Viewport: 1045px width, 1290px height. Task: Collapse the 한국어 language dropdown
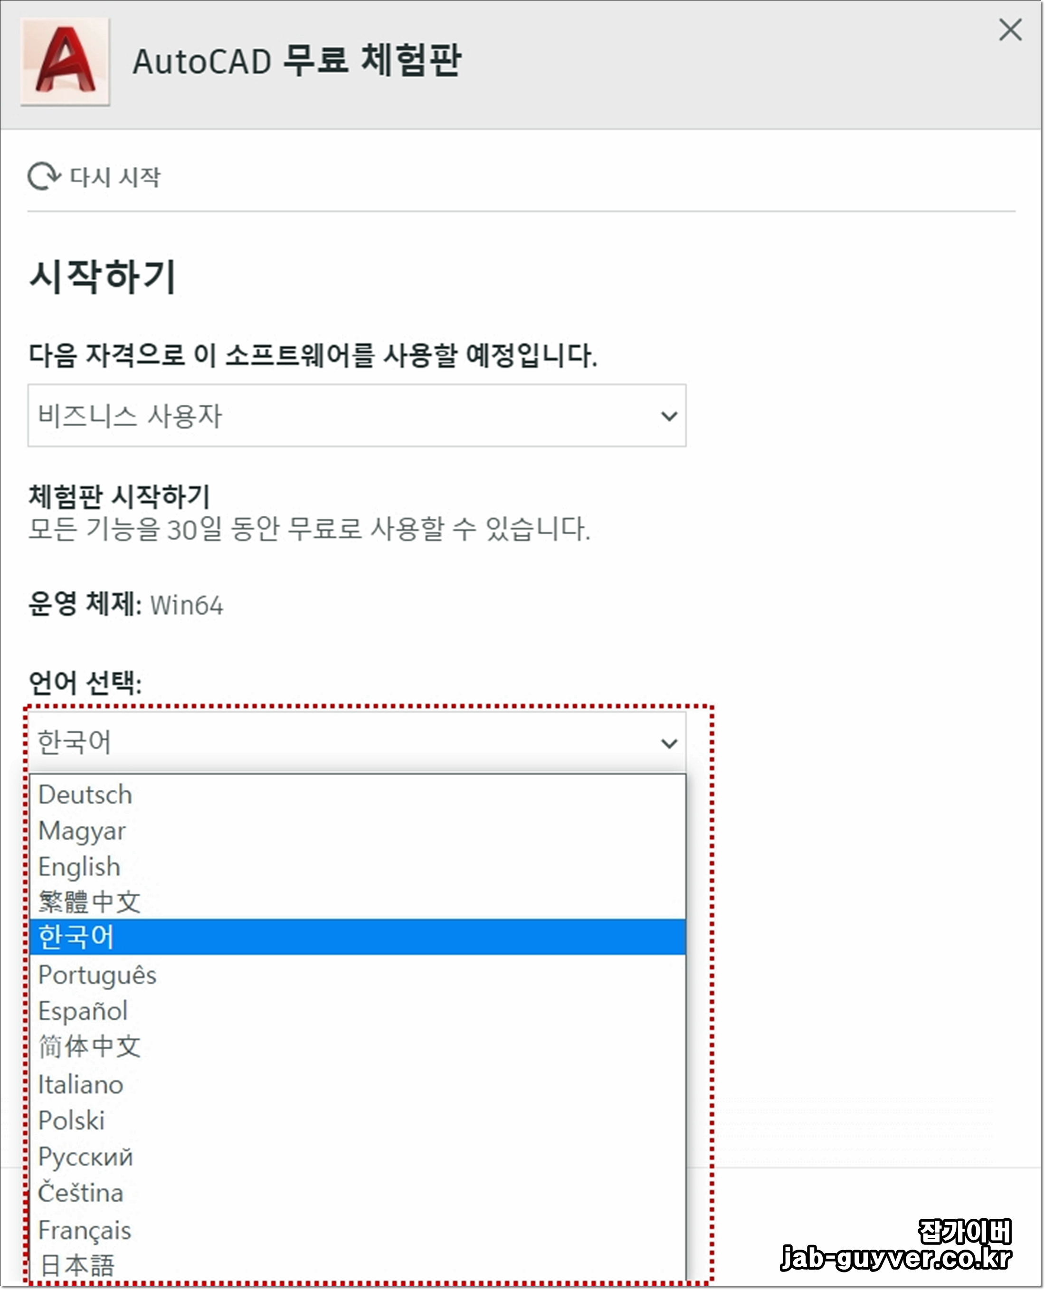pos(356,742)
